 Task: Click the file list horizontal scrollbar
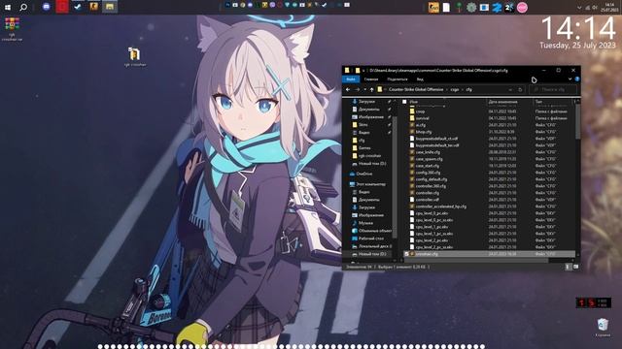[x=475, y=261]
